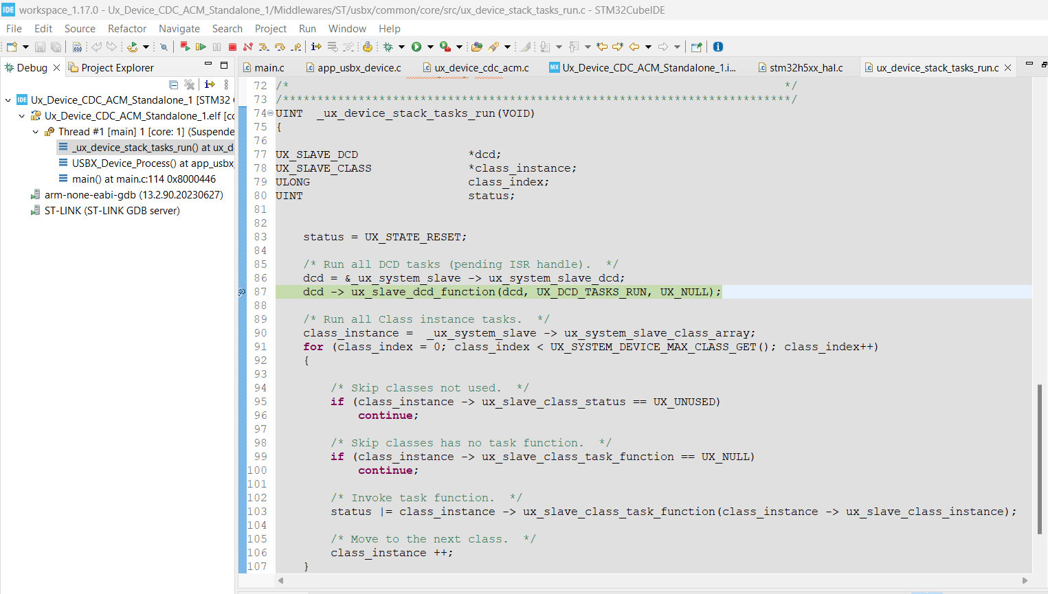Collapse the function fold marker at line 74
Screen dimensions: 1048x594
[270, 113]
